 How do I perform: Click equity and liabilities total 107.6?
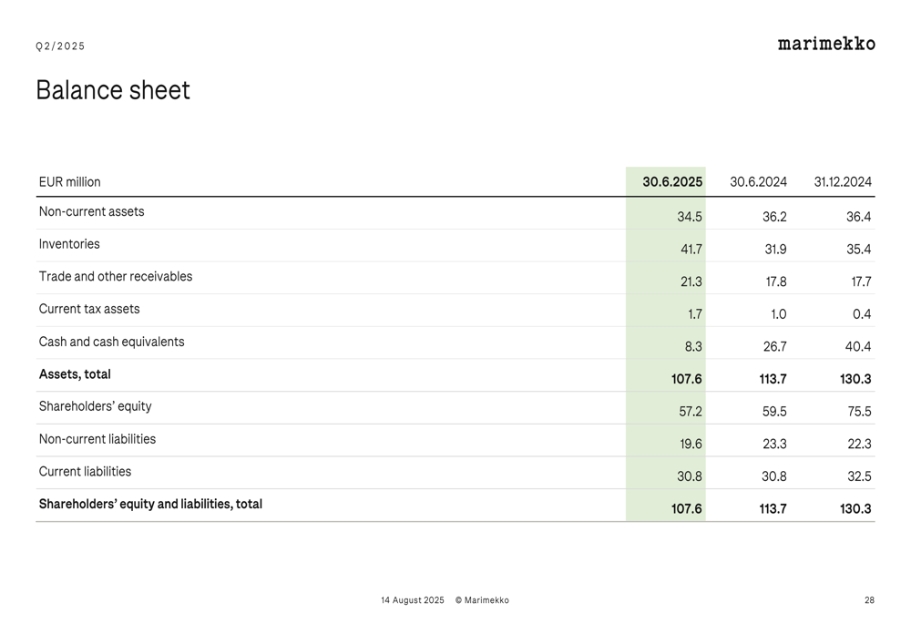687,509
